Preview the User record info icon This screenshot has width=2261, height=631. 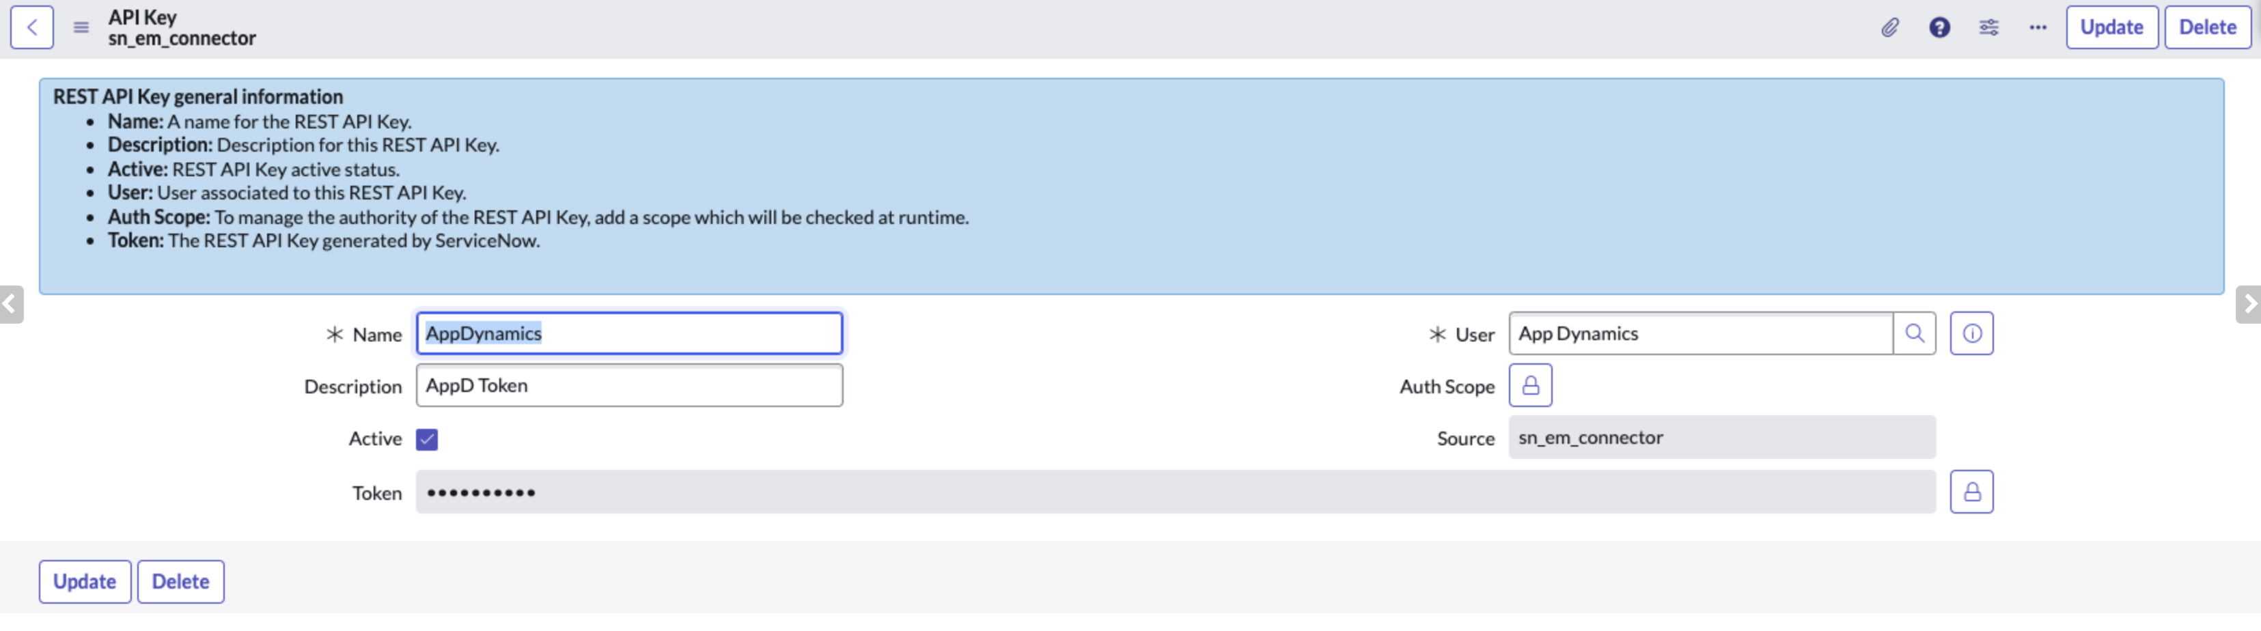(1971, 333)
